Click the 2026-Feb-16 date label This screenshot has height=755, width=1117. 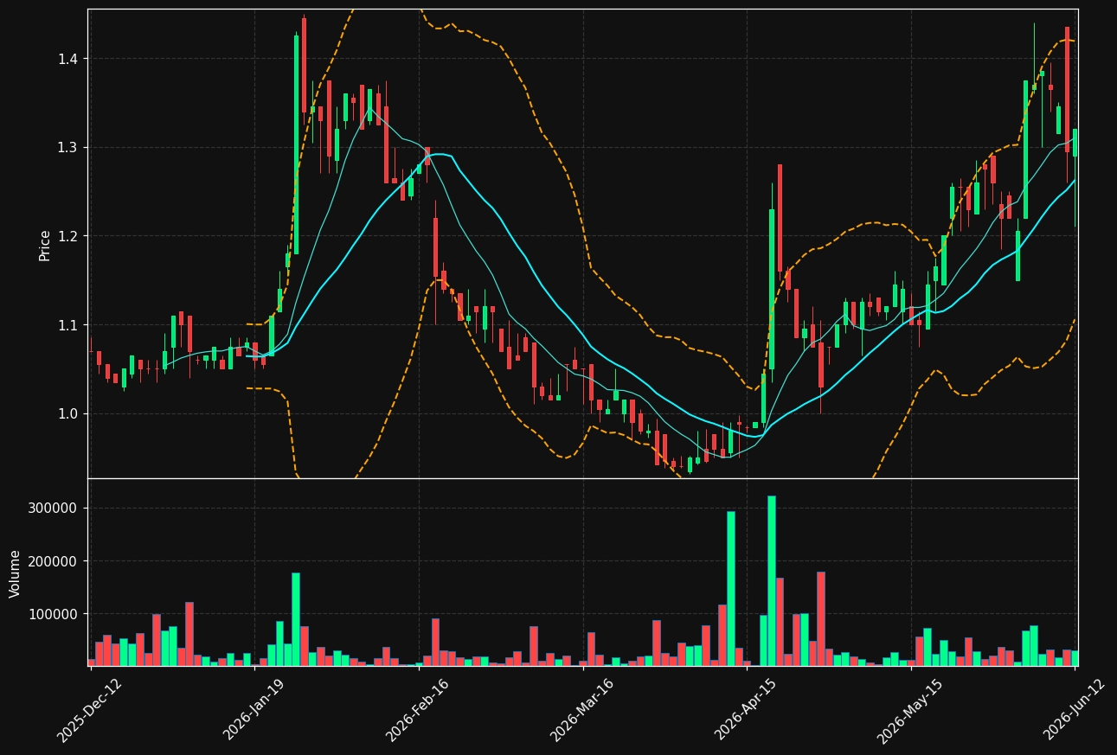417,709
